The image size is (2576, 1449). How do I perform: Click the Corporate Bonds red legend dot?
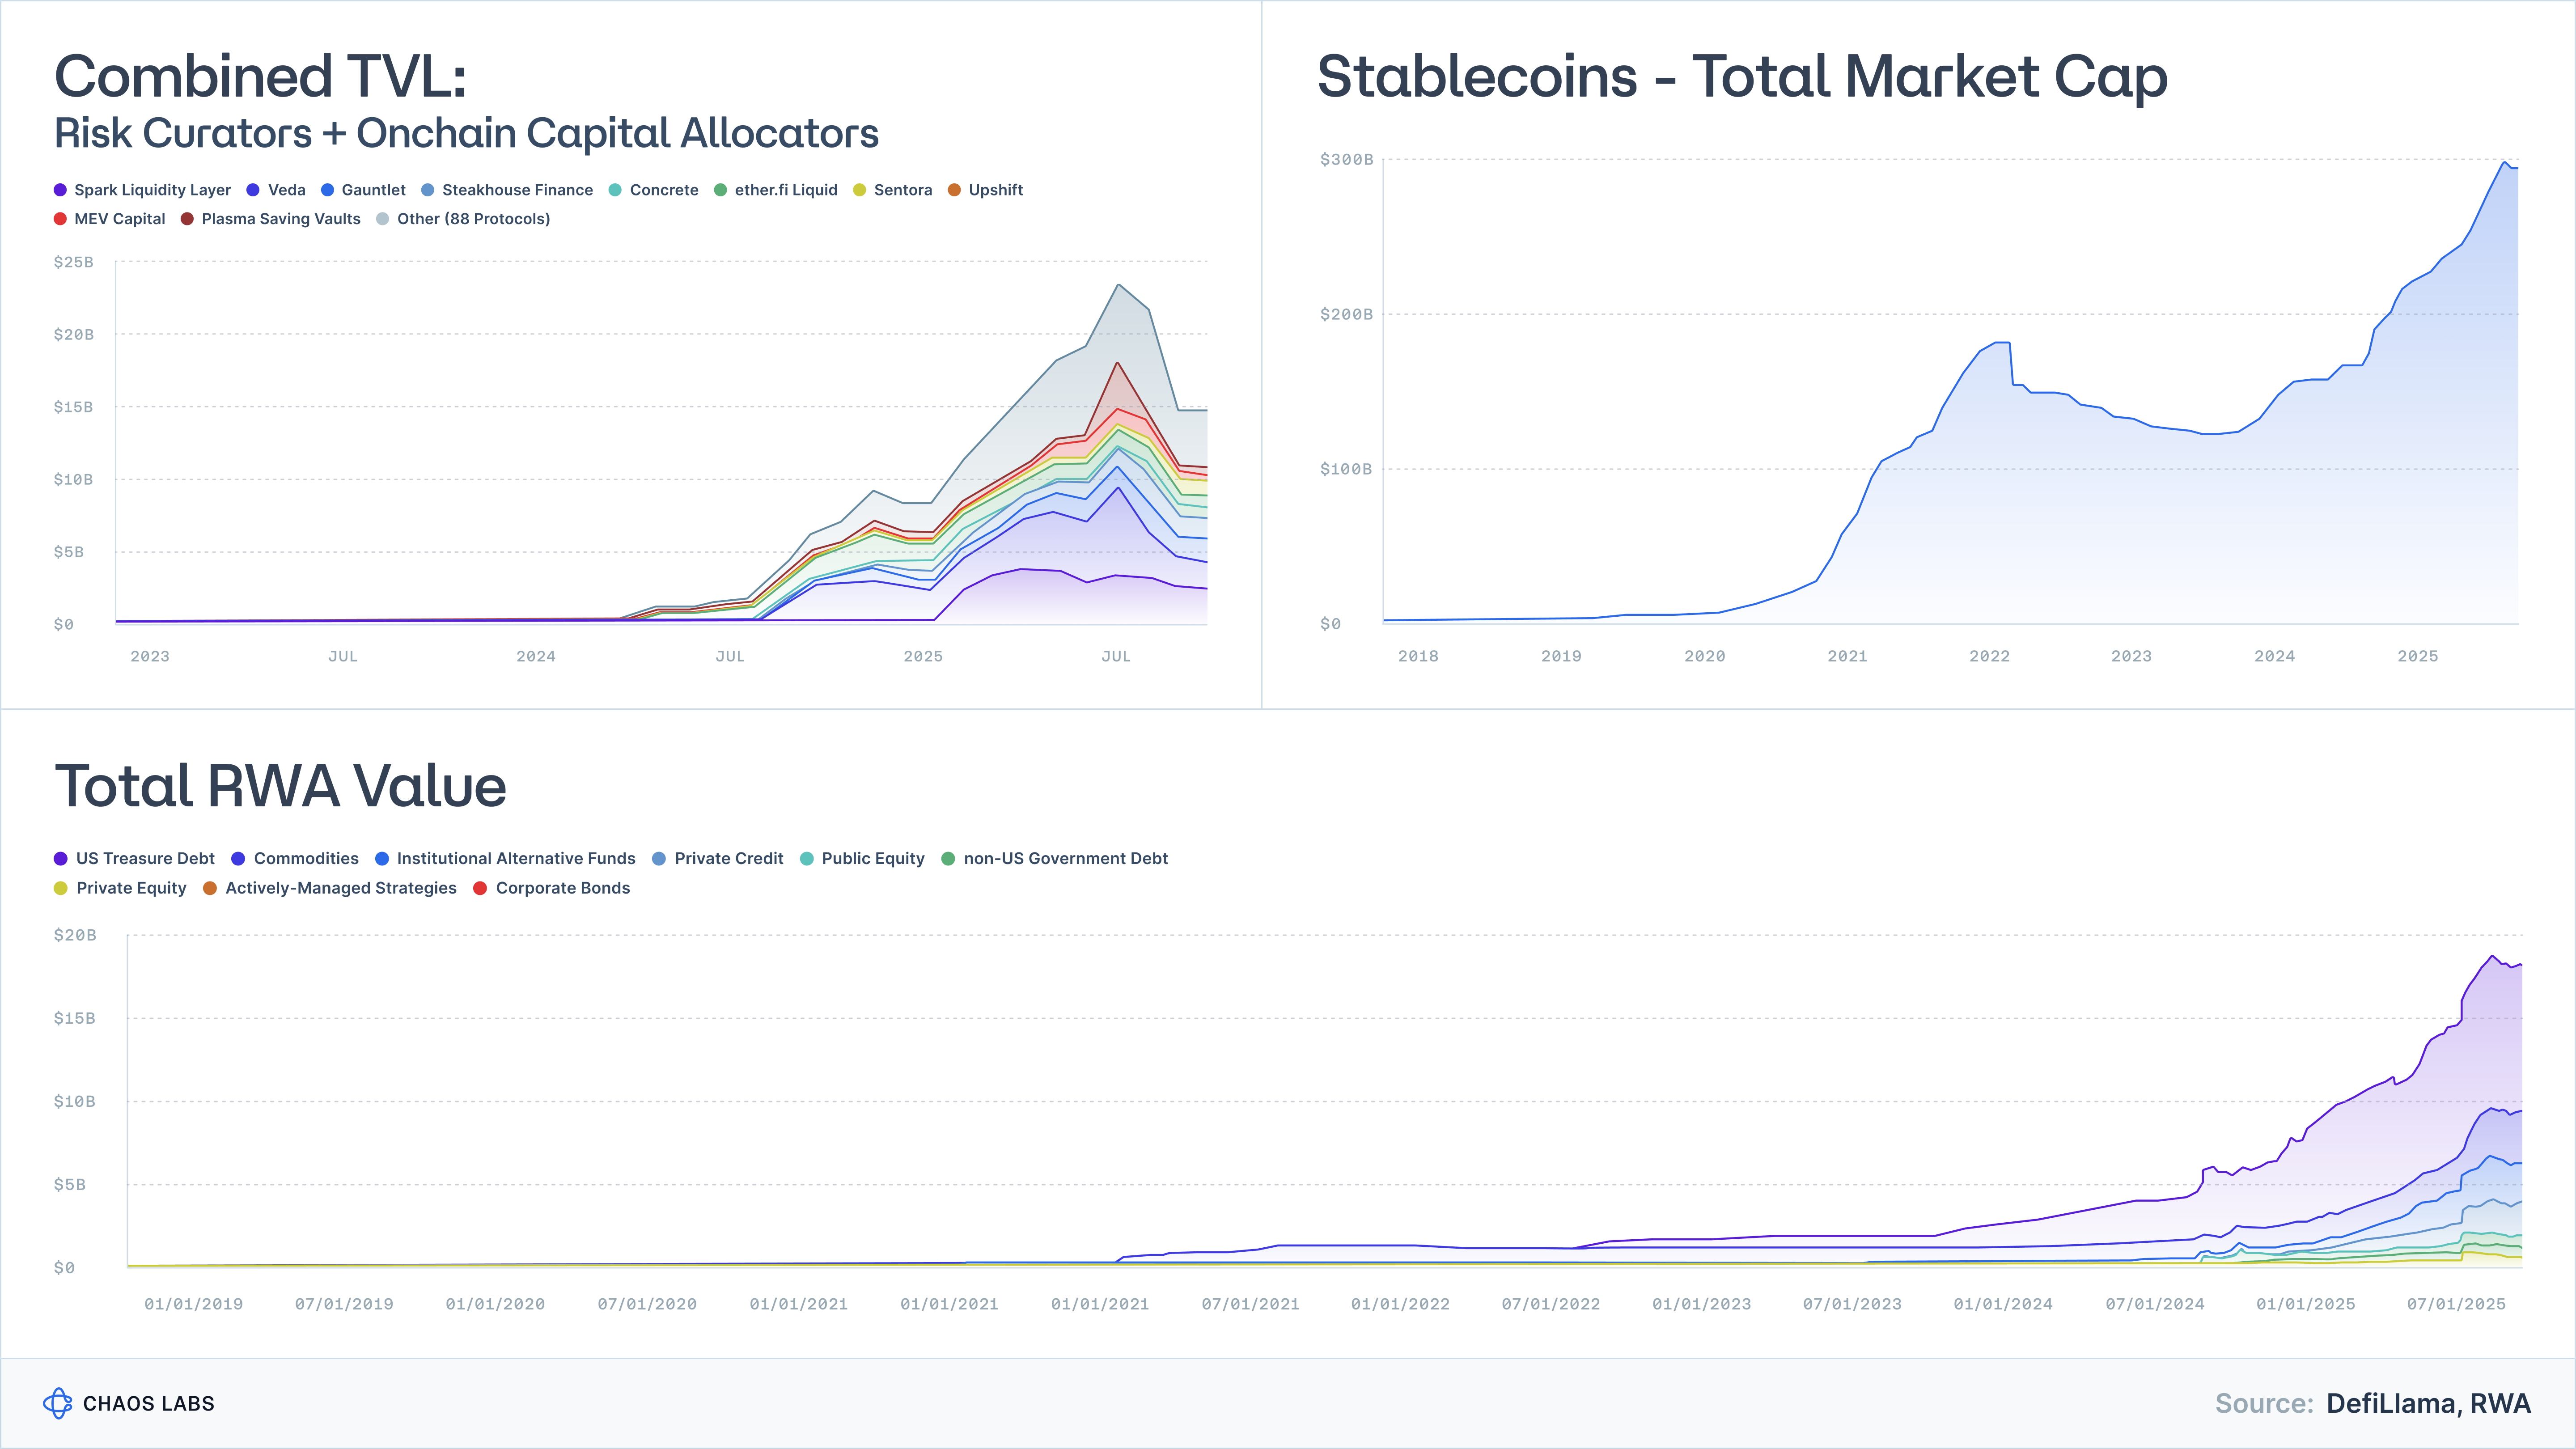(x=480, y=888)
